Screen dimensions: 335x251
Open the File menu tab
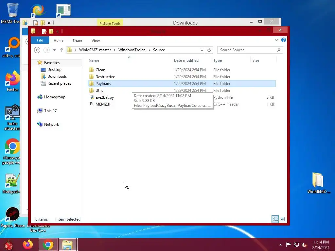[x=40, y=40]
